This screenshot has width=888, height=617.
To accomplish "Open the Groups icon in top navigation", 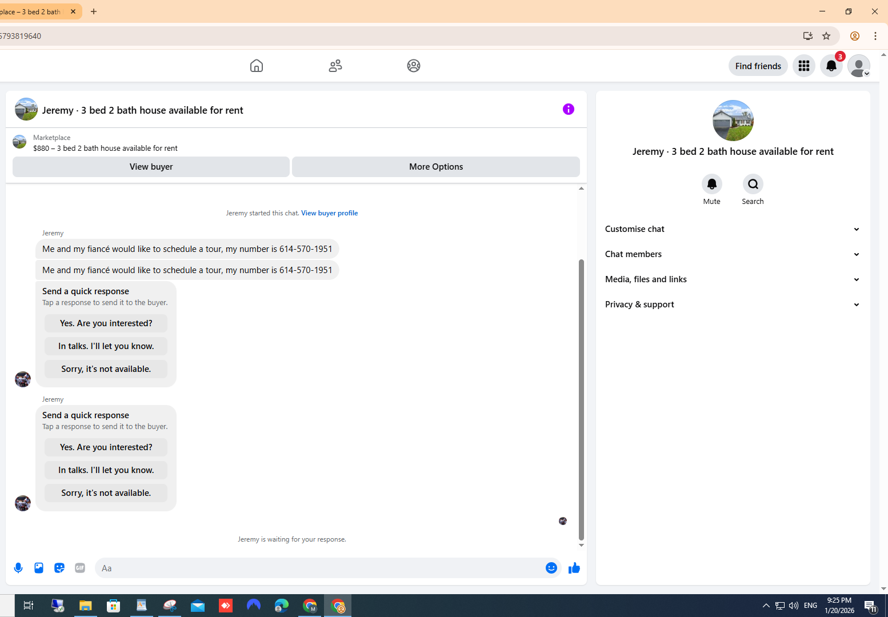I will click(414, 66).
